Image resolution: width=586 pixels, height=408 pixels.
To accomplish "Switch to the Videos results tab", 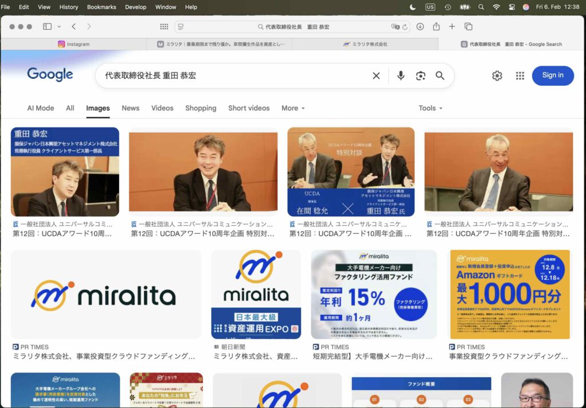I will [x=162, y=108].
